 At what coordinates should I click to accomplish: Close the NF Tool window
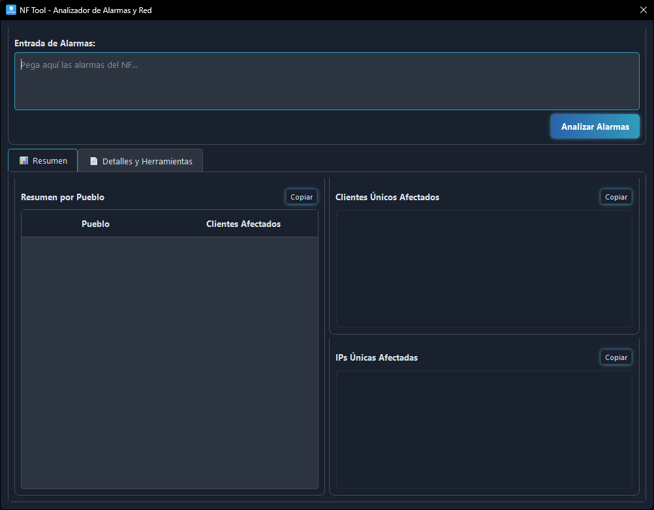(x=642, y=10)
